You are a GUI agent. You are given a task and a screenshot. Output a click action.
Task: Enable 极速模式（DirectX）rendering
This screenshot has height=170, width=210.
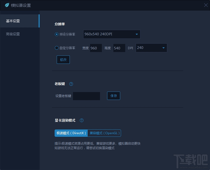coord(71,133)
